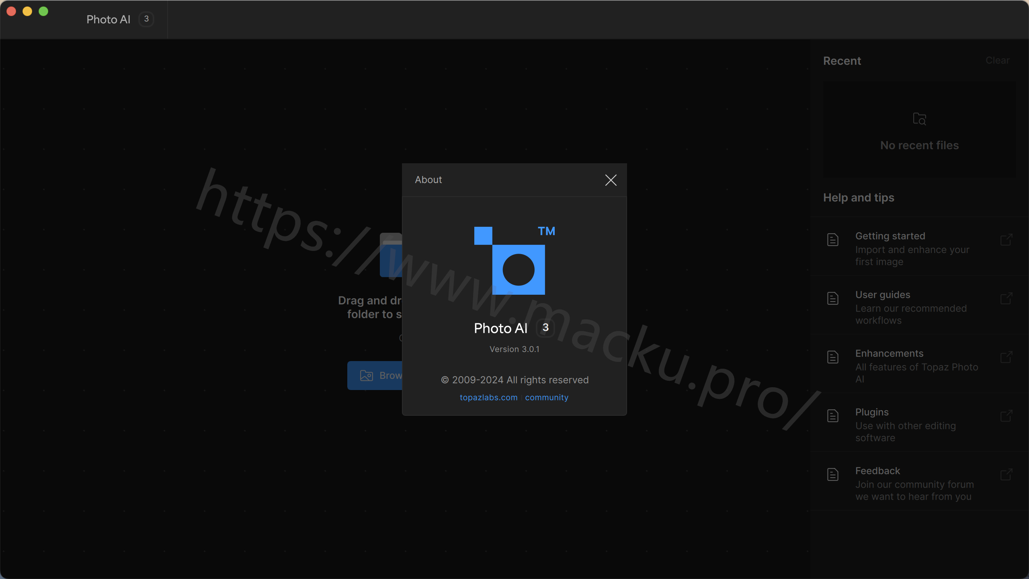Open the community link
1029x579 pixels.
pos(547,397)
